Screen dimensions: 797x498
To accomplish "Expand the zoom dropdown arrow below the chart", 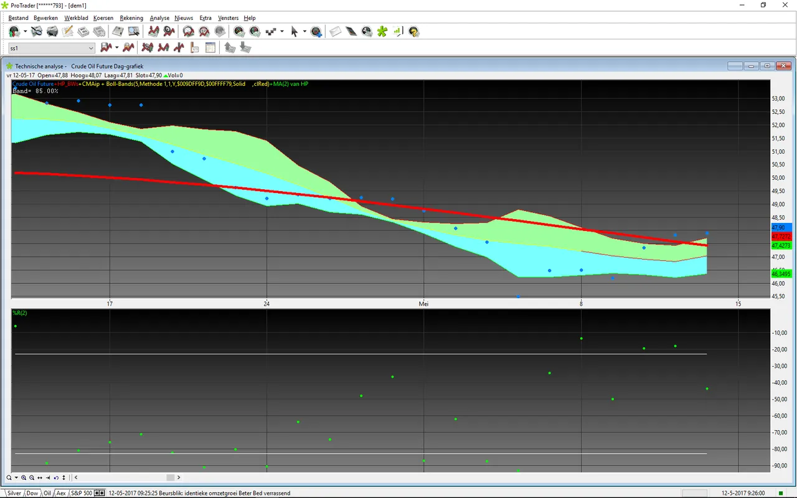I will pyautogui.click(x=16, y=477).
